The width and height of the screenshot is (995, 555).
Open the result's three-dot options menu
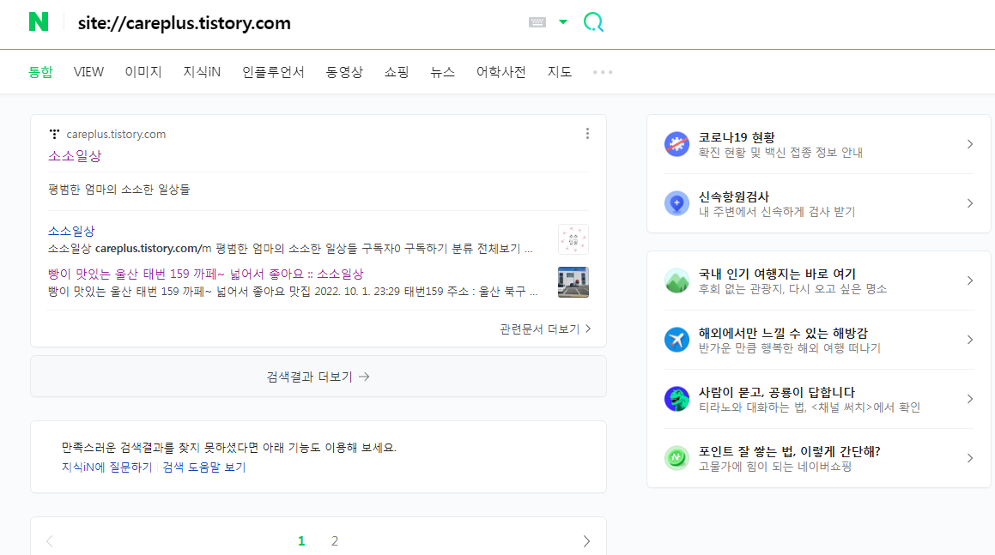pos(587,133)
